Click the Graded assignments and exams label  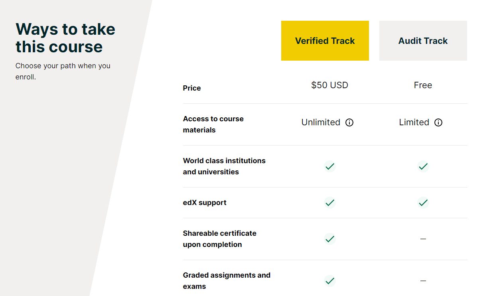(x=227, y=281)
